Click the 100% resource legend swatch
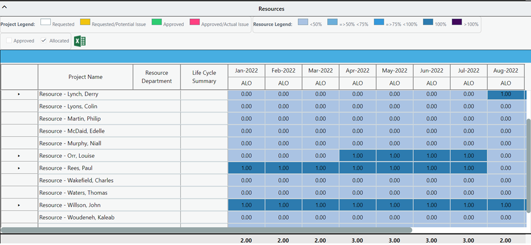 click(x=428, y=22)
